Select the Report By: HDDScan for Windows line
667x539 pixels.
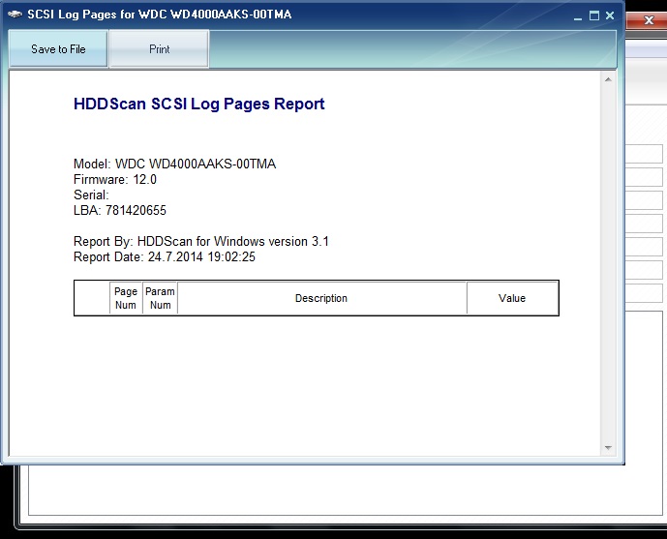click(x=201, y=242)
